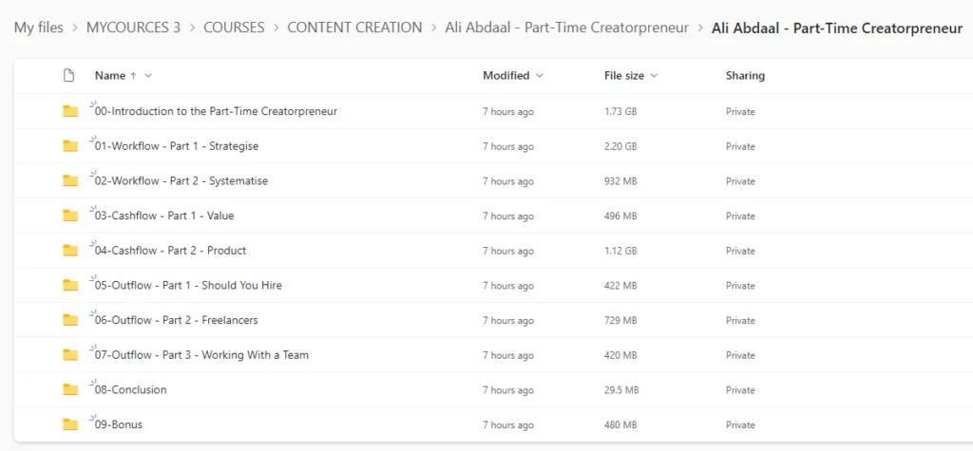Open the File size column dropdown
The width and height of the screenshot is (973, 451).
coord(654,76)
